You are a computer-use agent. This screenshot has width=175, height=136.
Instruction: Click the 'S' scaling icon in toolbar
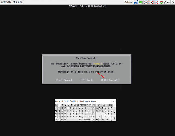point(151,2)
